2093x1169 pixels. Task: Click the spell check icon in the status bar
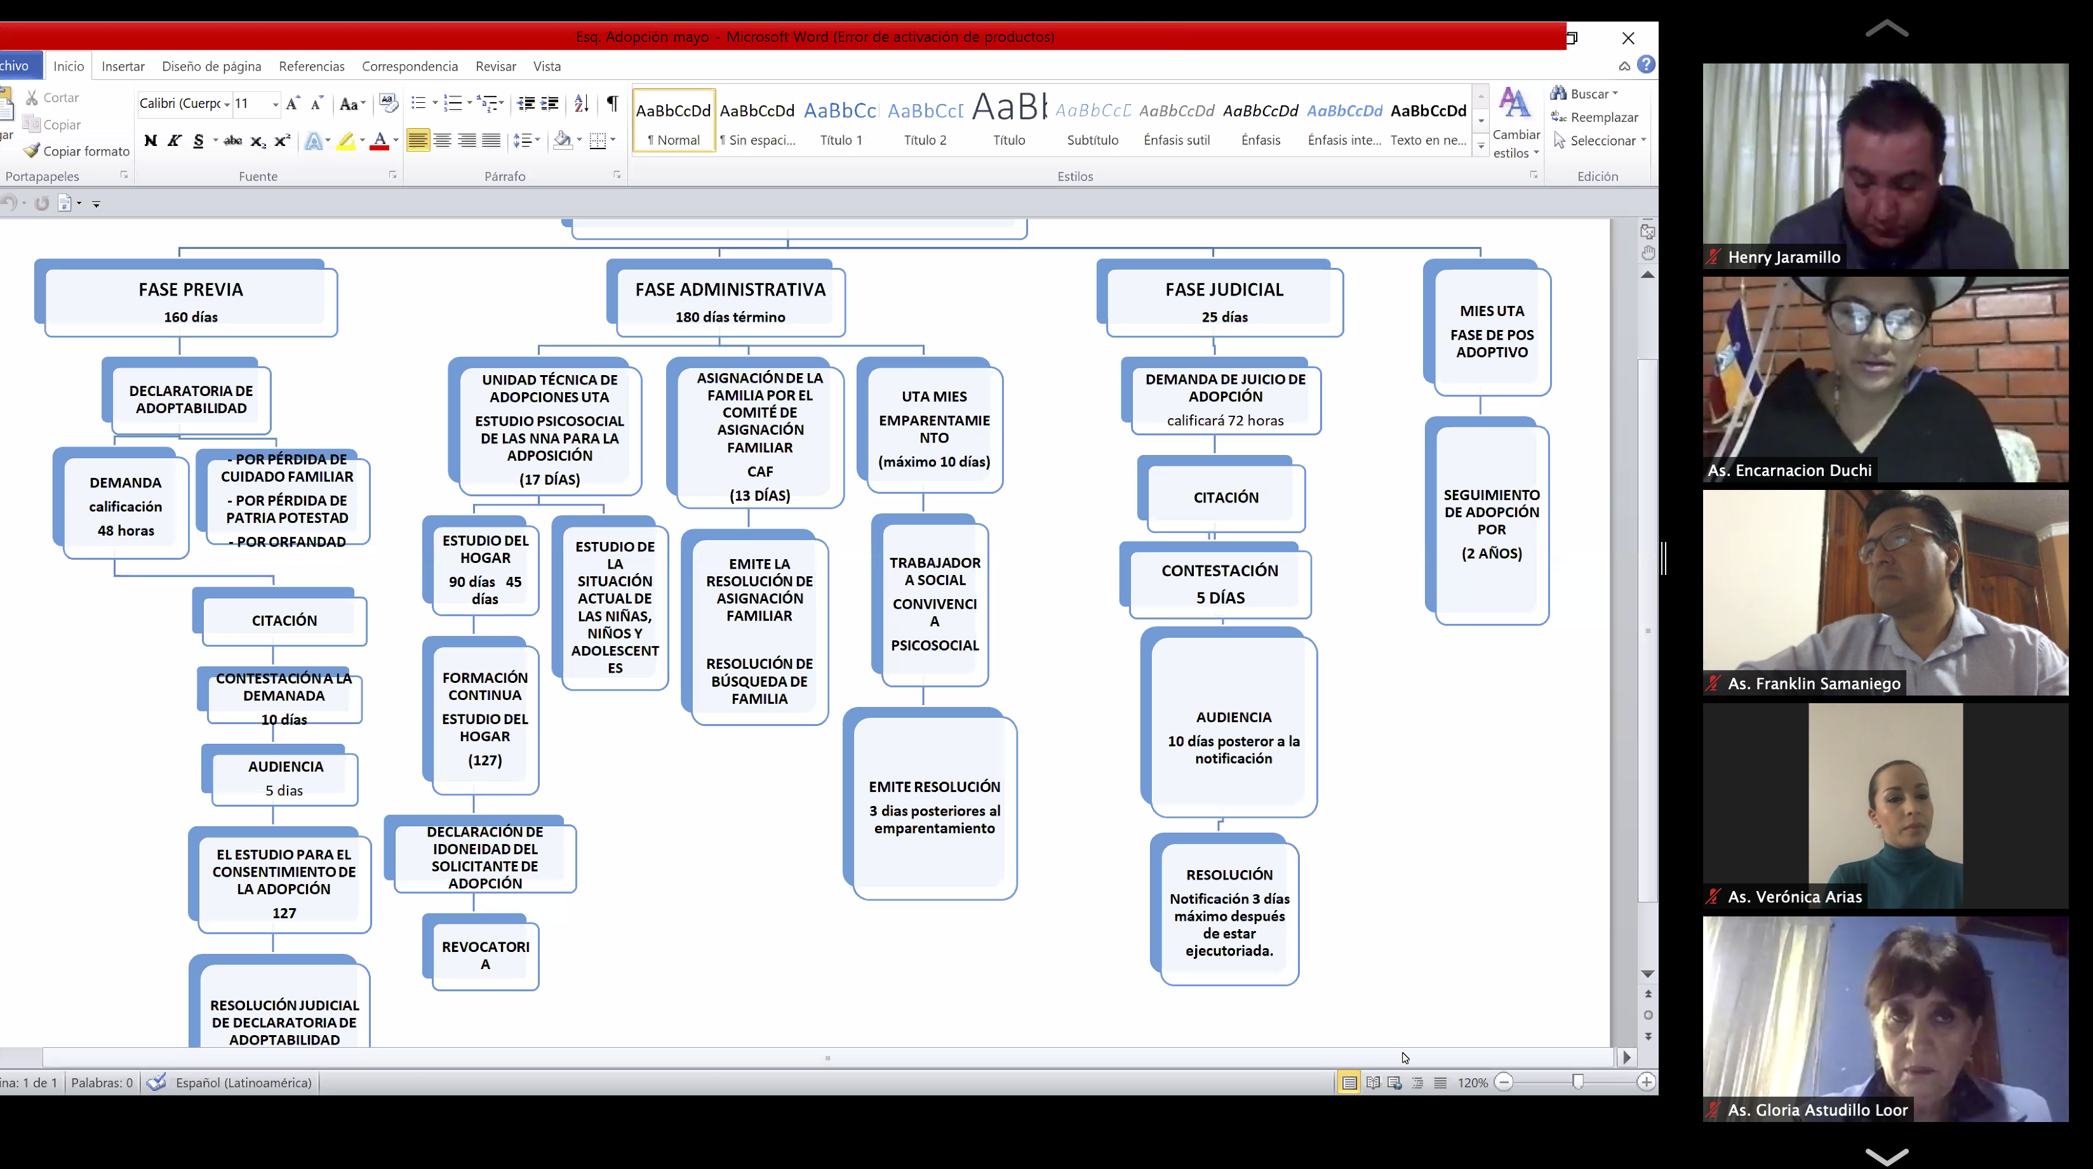[156, 1082]
